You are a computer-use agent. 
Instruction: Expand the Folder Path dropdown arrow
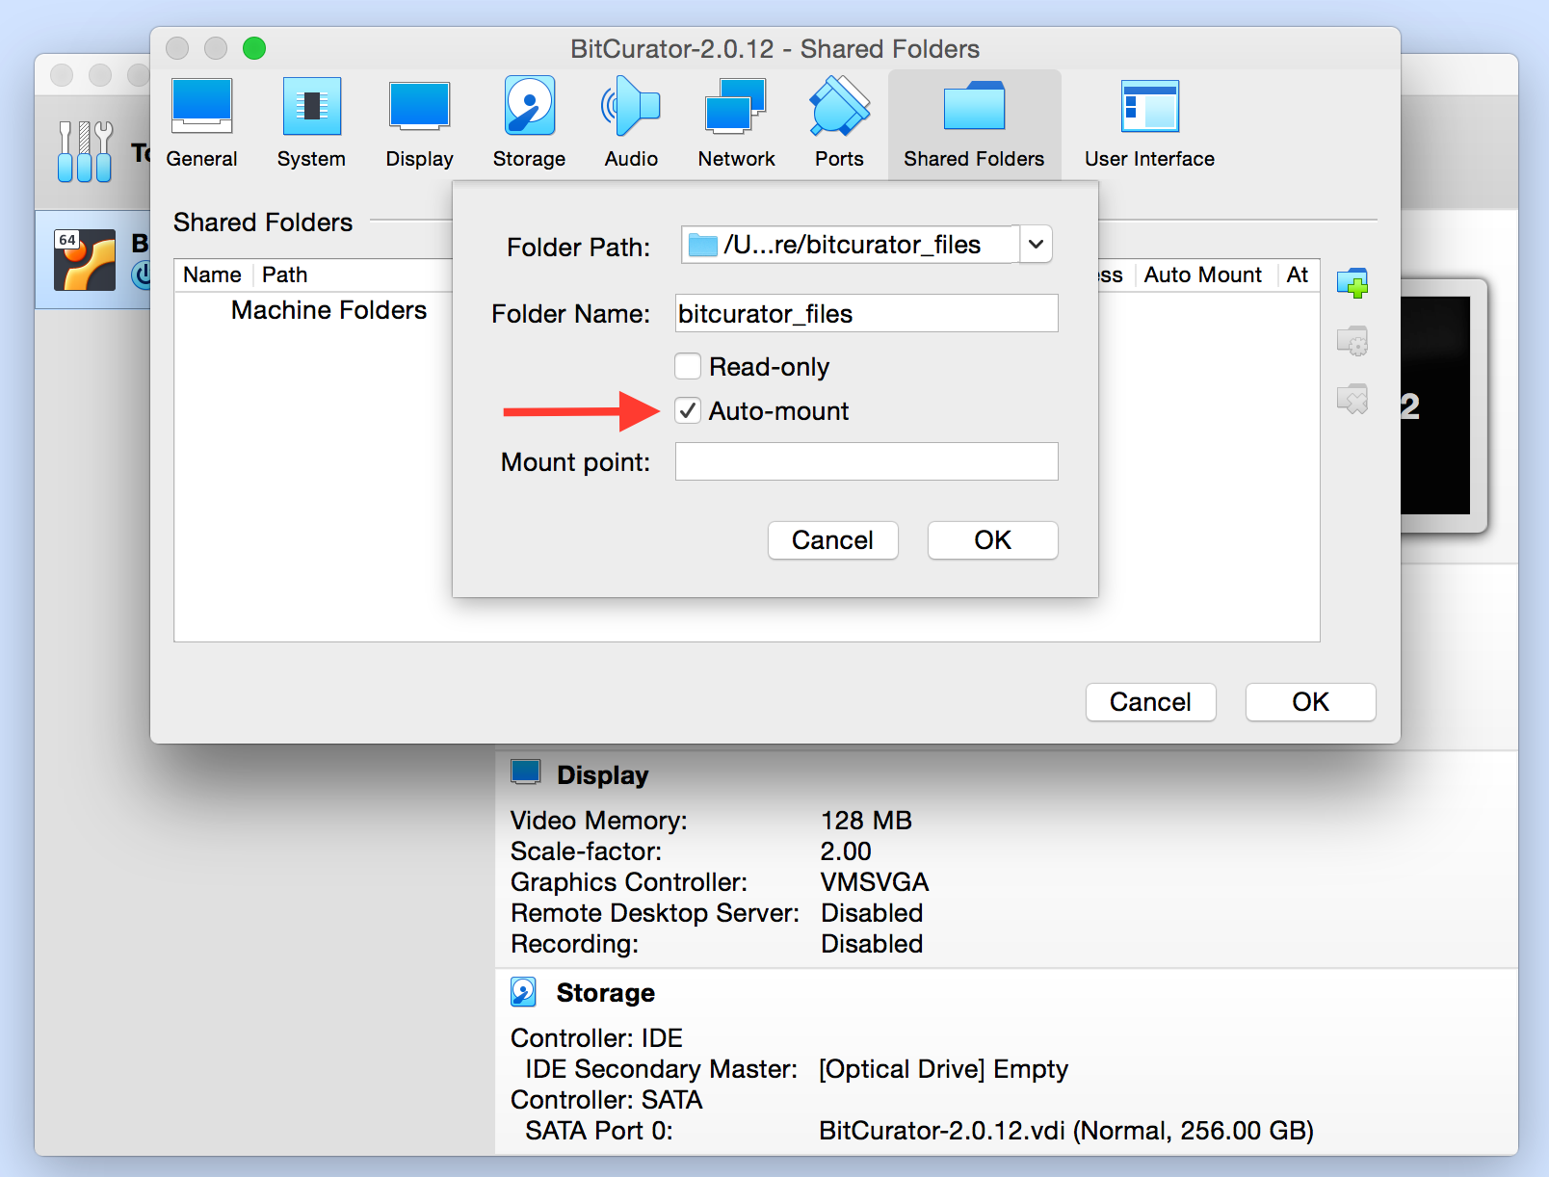(1036, 245)
